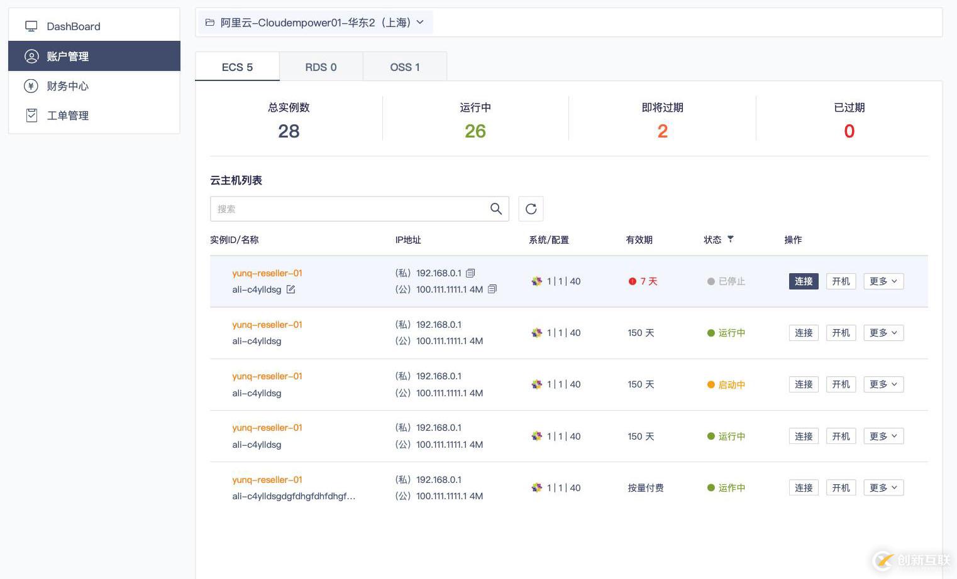This screenshot has height=579, width=957.
Task: Switch to the RDS tab
Action: click(x=321, y=67)
